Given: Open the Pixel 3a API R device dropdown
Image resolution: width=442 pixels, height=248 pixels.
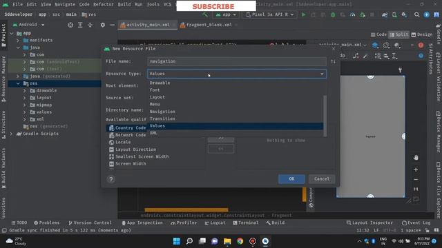Looking at the screenshot, I should 269,14.
